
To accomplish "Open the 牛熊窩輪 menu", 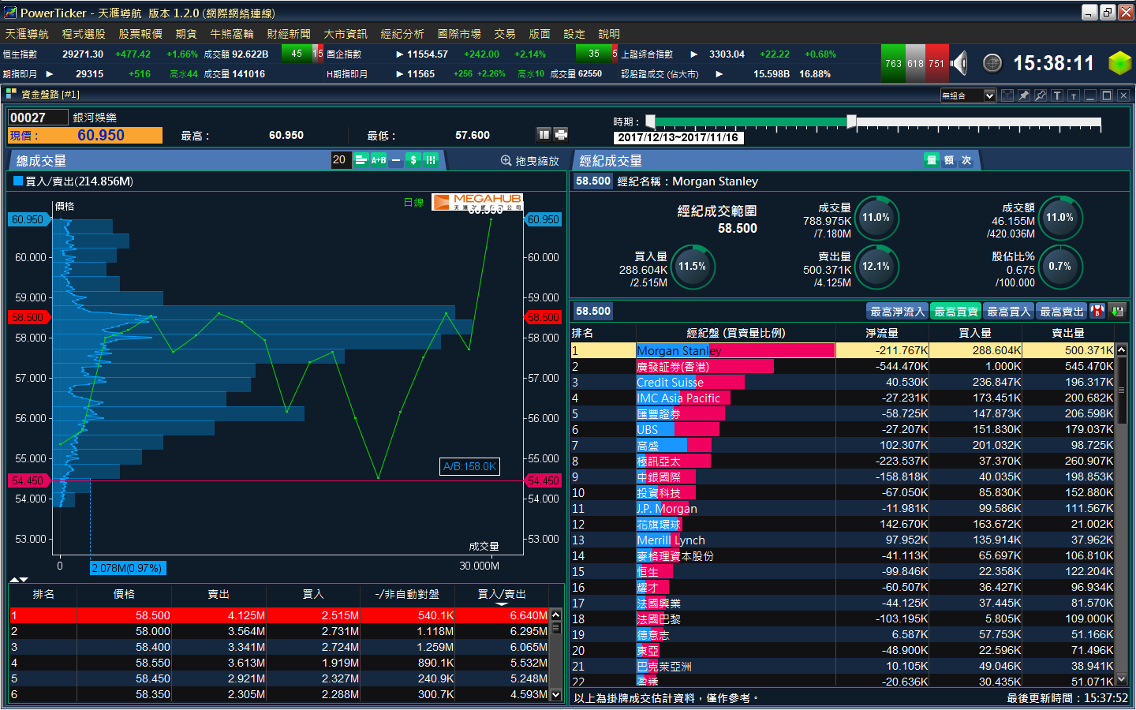I will coord(232,34).
